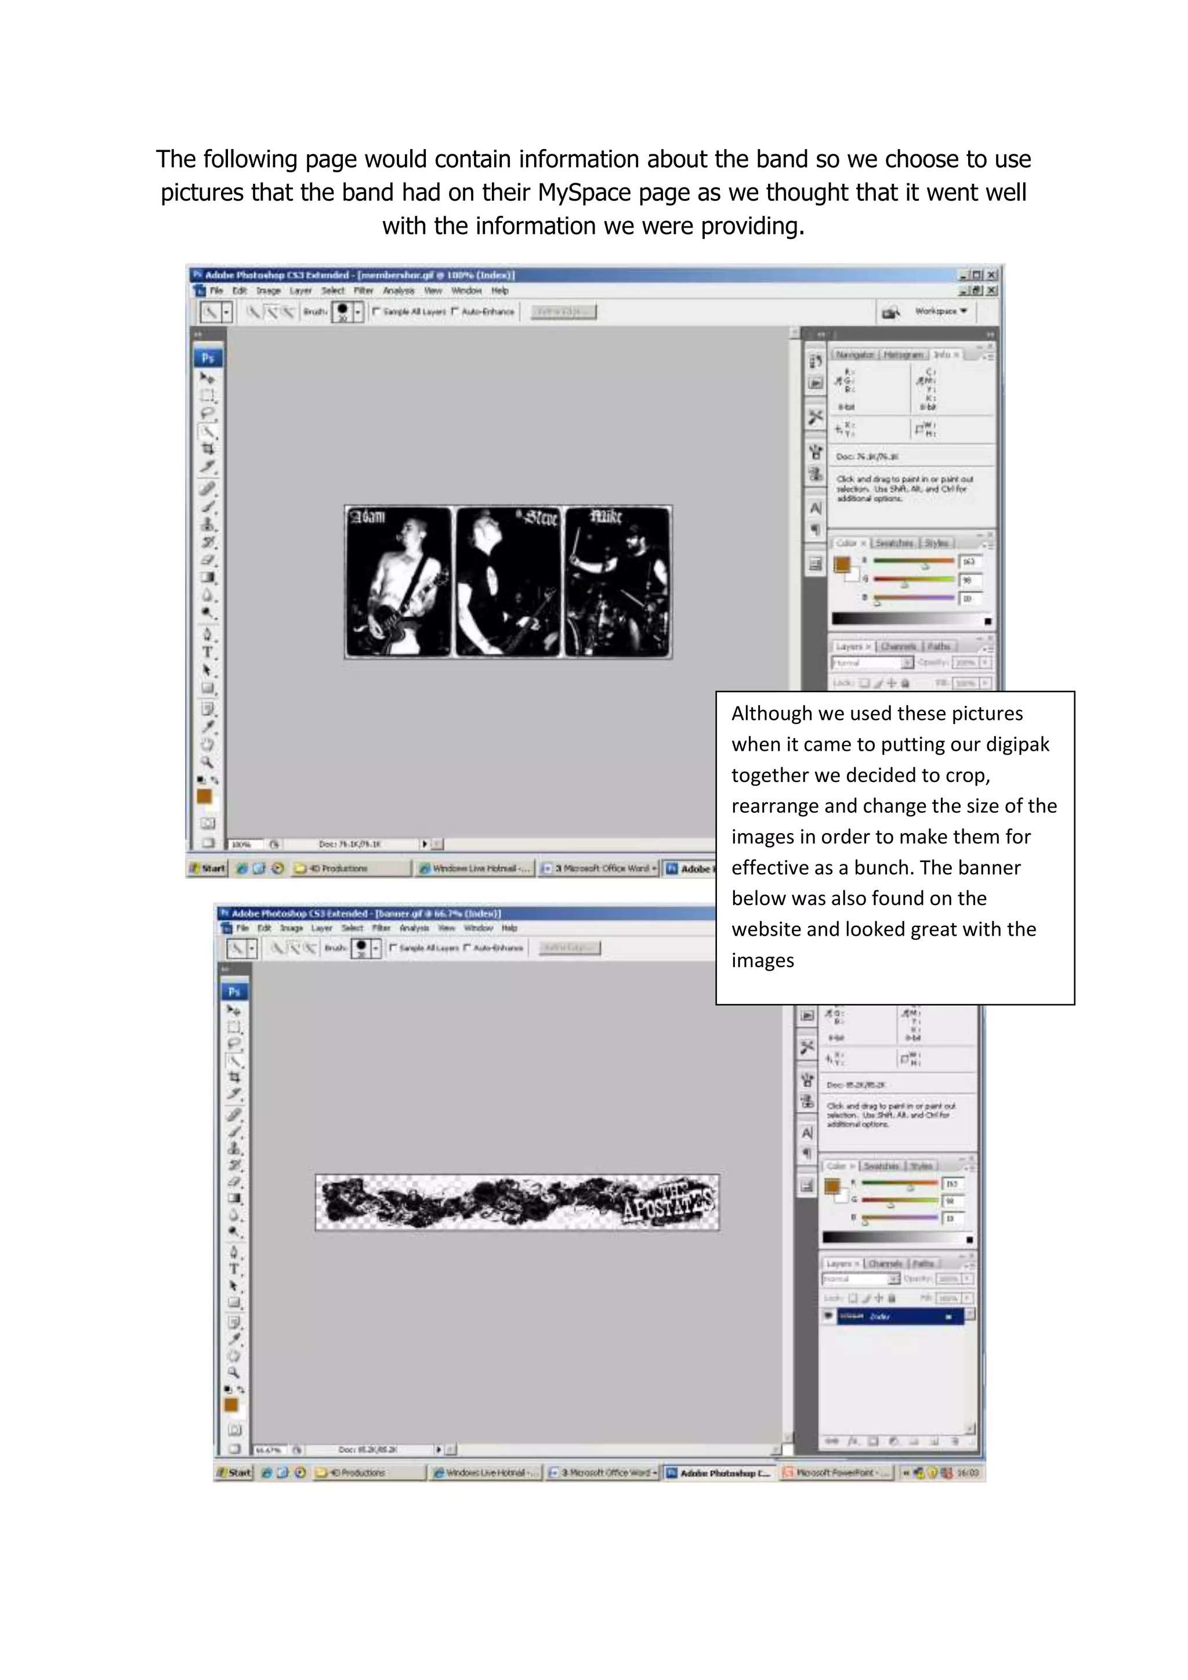Open Brush picker arrow in banner.gif window
1188x1680 pixels.
(x=376, y=948)
